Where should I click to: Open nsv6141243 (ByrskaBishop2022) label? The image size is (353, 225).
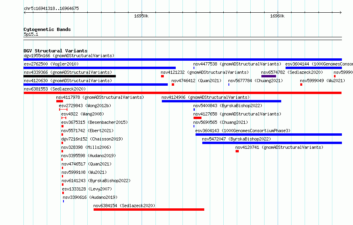click(x=96, y=181)
